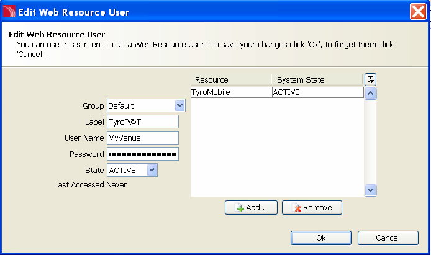The image size is (431, 255).
Task: Click the table column options icon
Action: 370,79
